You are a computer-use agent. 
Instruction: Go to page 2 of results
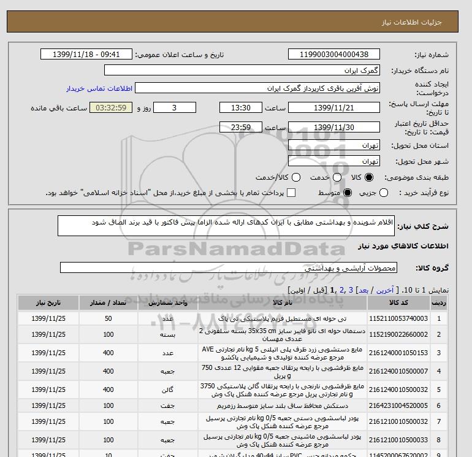(x=341, y=290)
